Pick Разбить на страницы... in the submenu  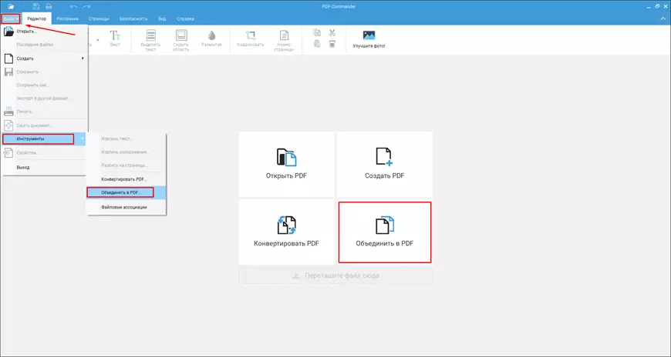tap(126, 165)
